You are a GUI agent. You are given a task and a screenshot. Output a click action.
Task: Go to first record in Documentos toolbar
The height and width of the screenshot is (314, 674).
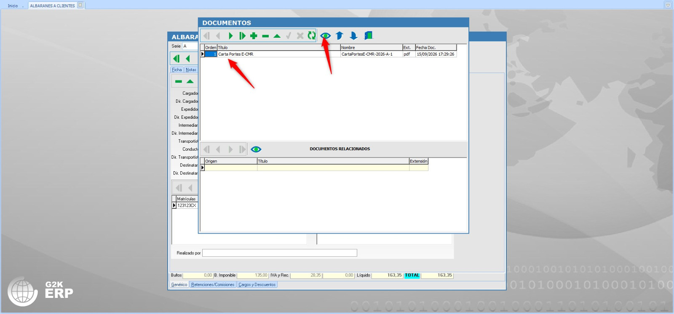pyautogui.click(x=206, y=36)
